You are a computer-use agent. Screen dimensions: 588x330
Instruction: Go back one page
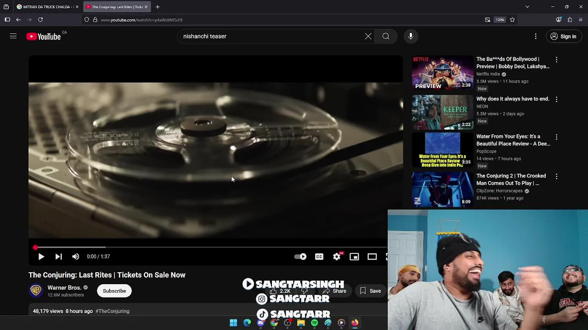[18, 20]
